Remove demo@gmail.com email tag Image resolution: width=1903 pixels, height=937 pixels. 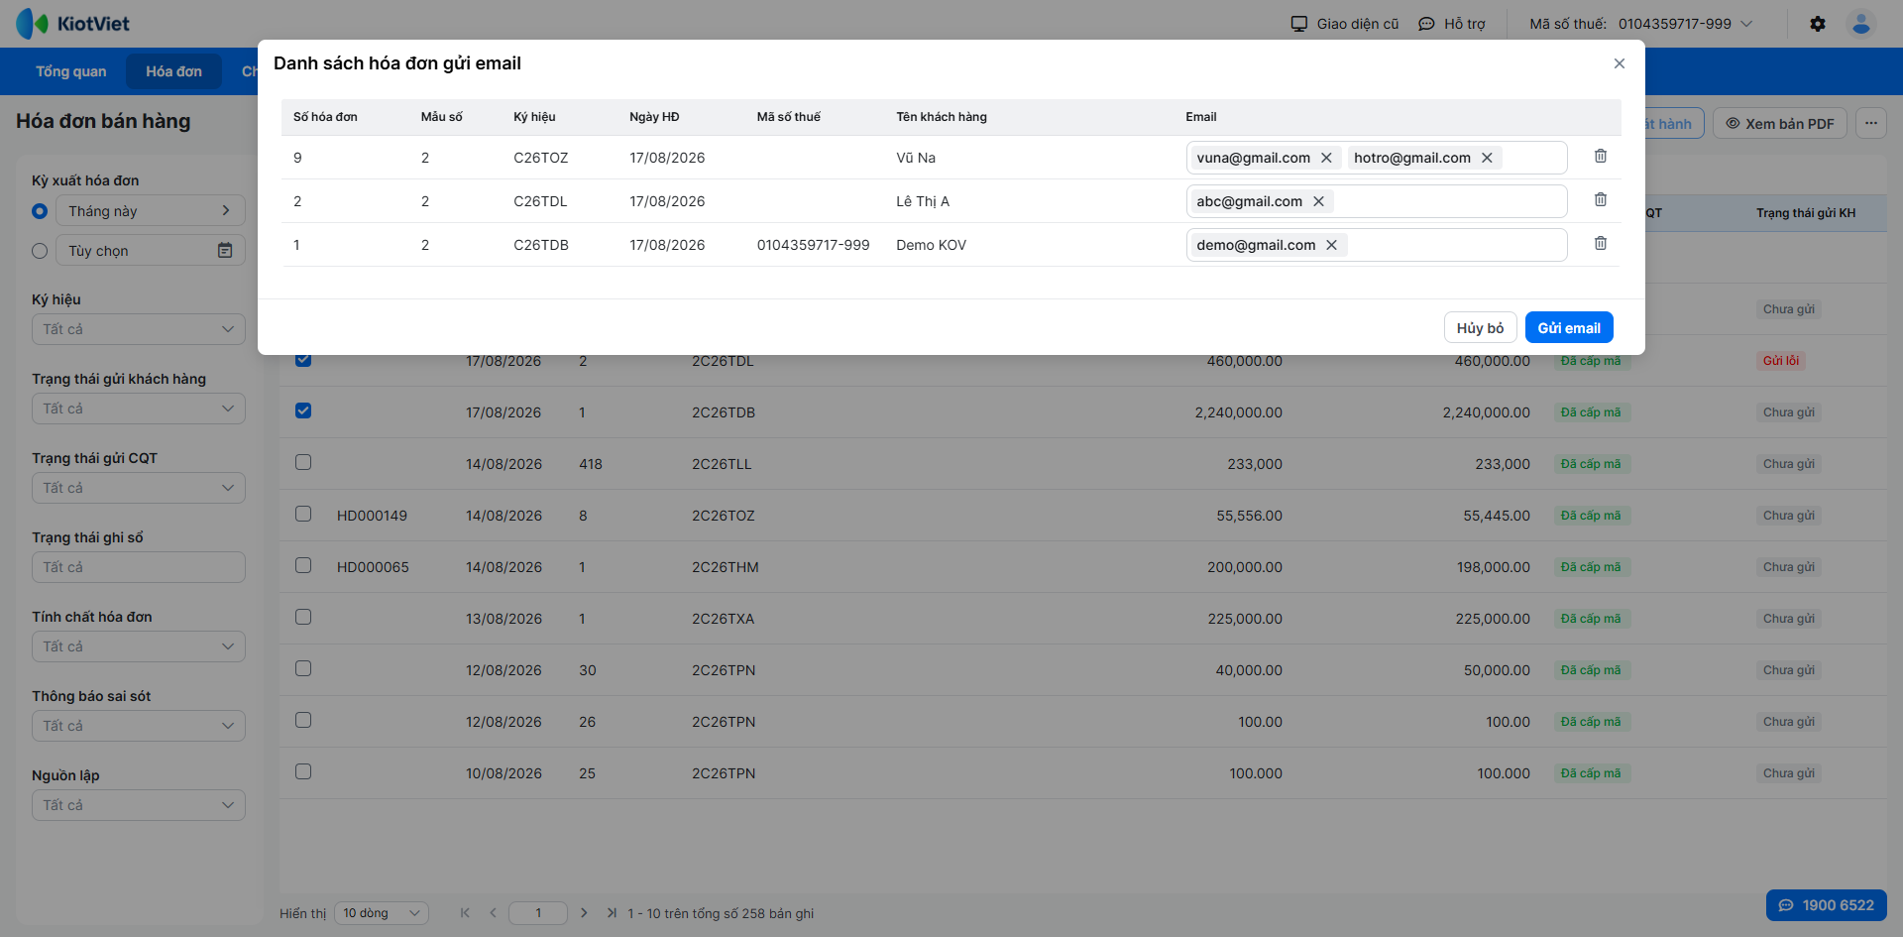pos(1332,245)
